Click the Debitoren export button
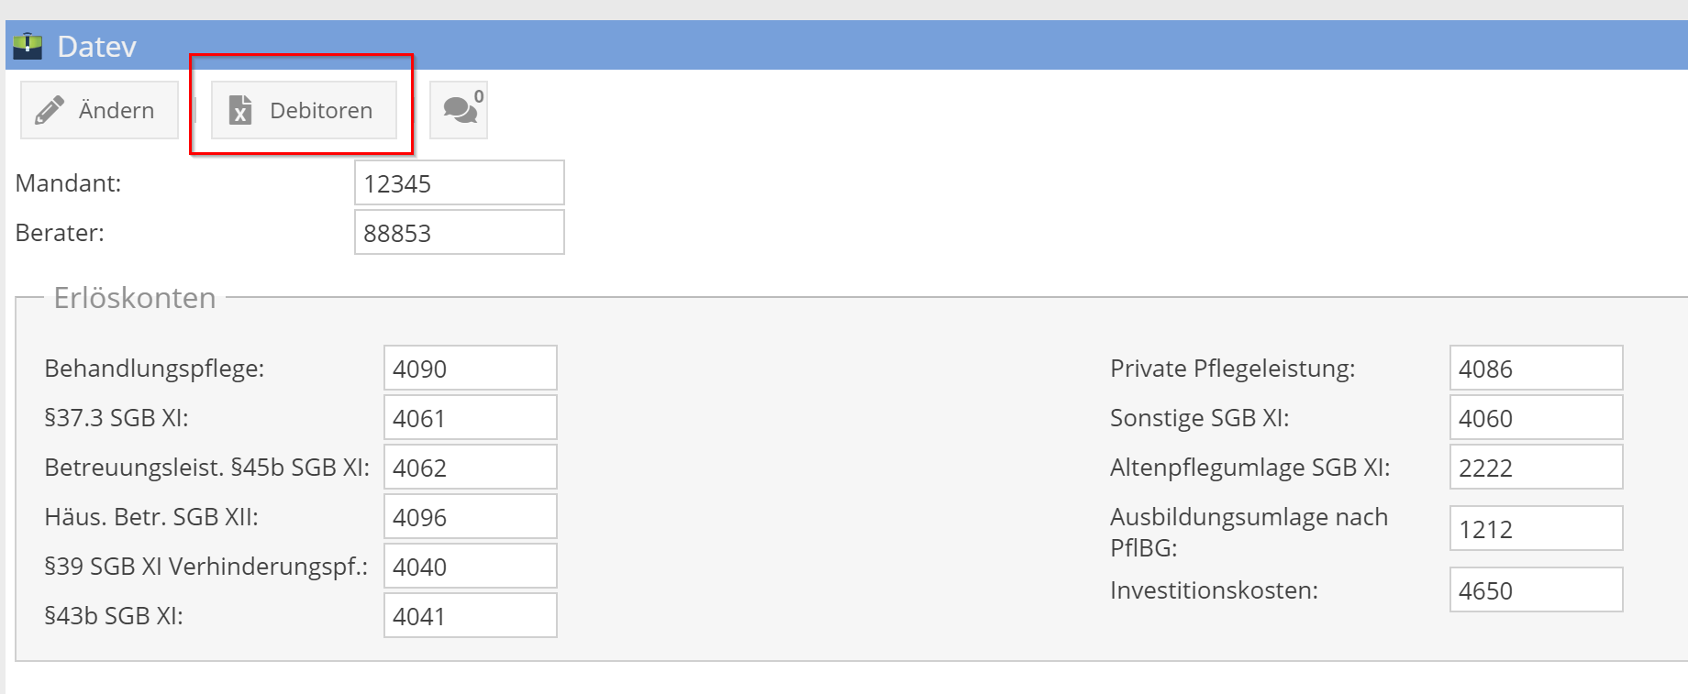This screenshot has height=694, width=1688. tap(303, 110)
